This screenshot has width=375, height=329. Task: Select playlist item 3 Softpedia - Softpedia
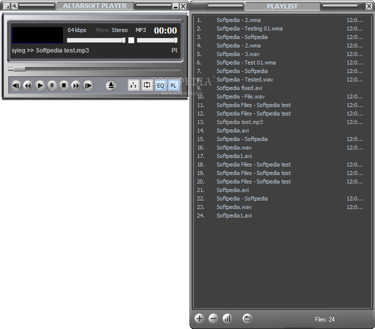(x=282, y=37)
